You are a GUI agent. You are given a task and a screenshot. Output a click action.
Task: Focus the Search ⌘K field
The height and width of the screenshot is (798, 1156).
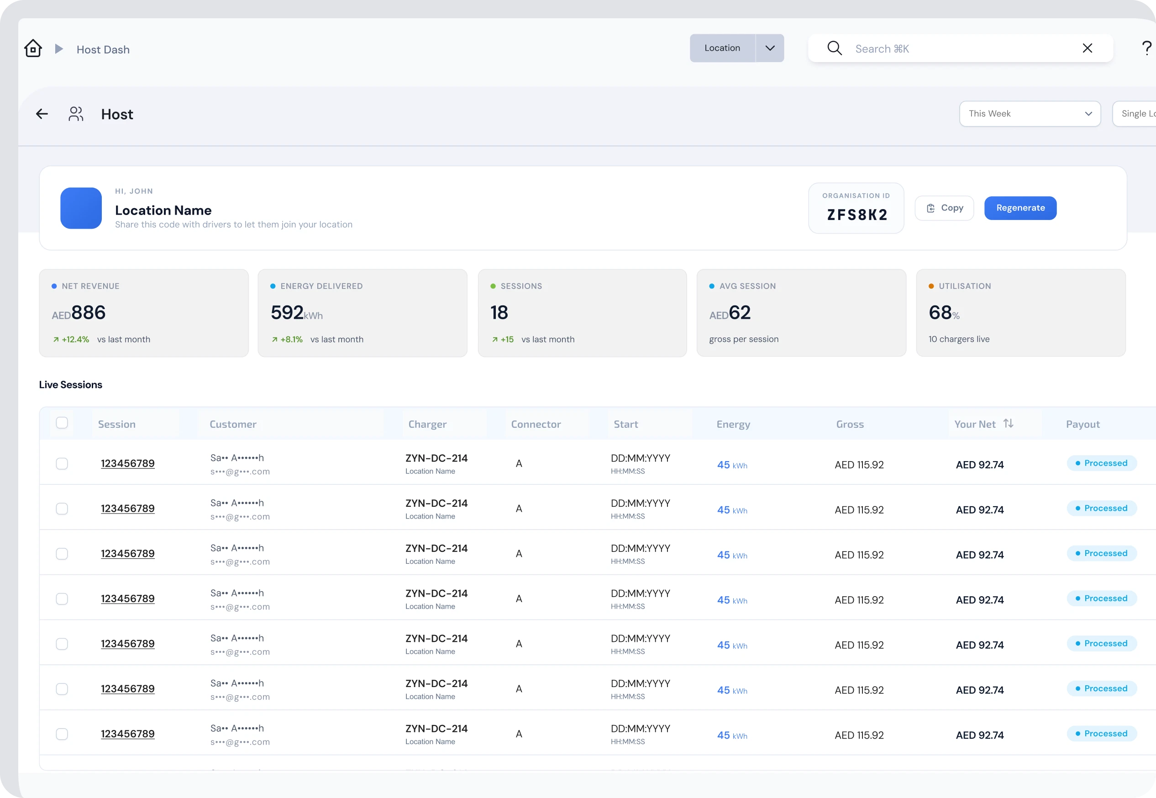[x=960, y=48]
